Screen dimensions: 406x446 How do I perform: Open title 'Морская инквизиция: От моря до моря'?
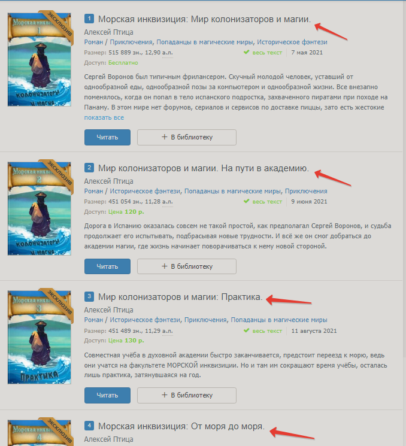(181, 426)
